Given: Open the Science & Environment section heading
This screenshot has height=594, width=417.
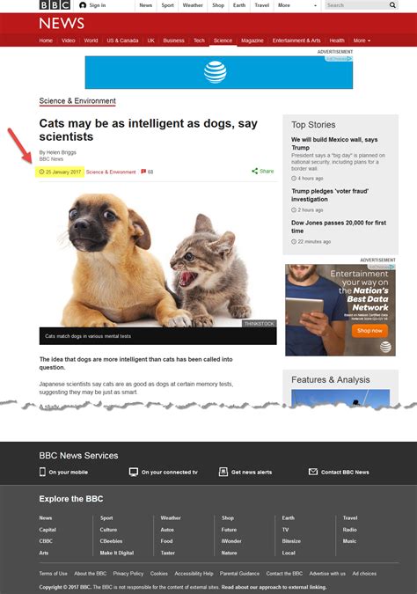Looking at the screenshot, I should pos(77,101).
